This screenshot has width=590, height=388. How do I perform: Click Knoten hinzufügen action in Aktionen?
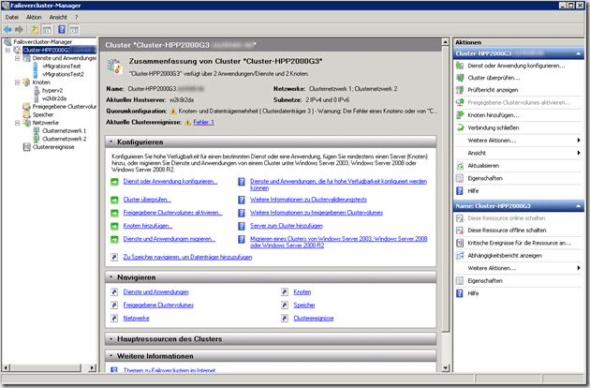(x=494, y=115)
